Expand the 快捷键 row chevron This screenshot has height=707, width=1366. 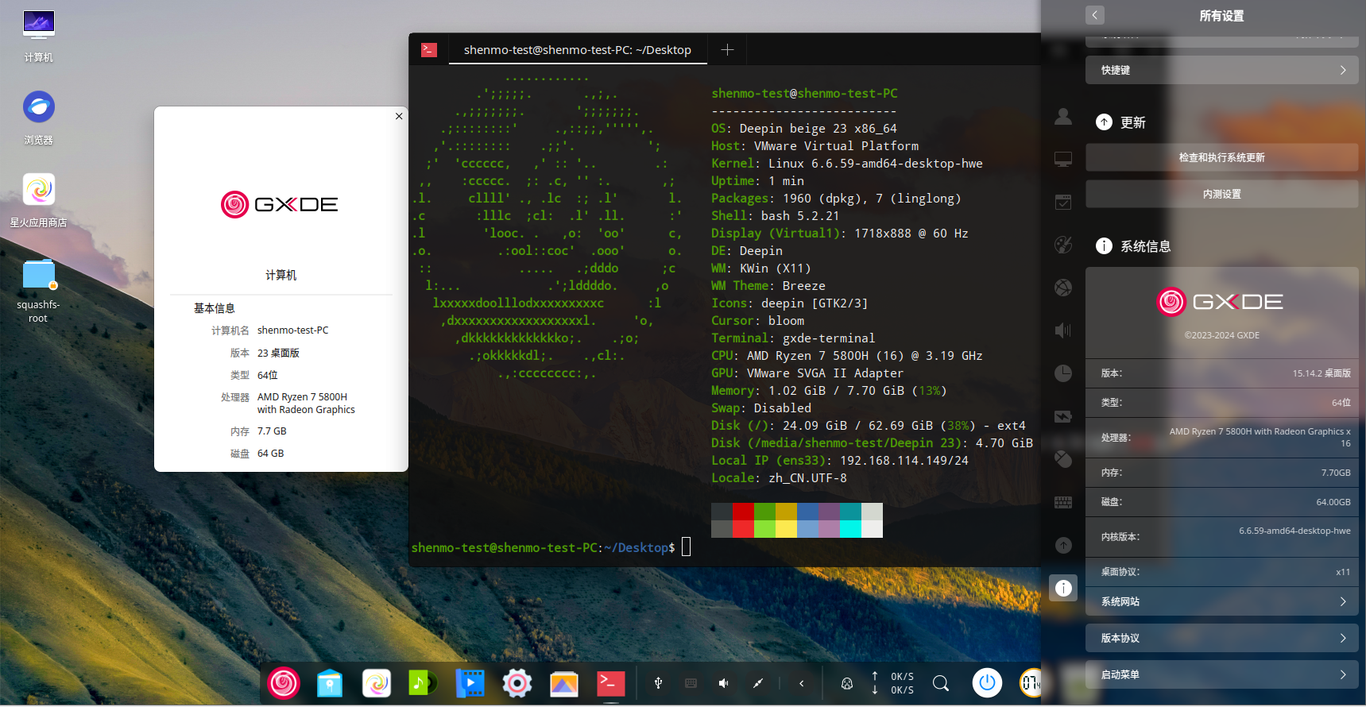pos(1343,70)
